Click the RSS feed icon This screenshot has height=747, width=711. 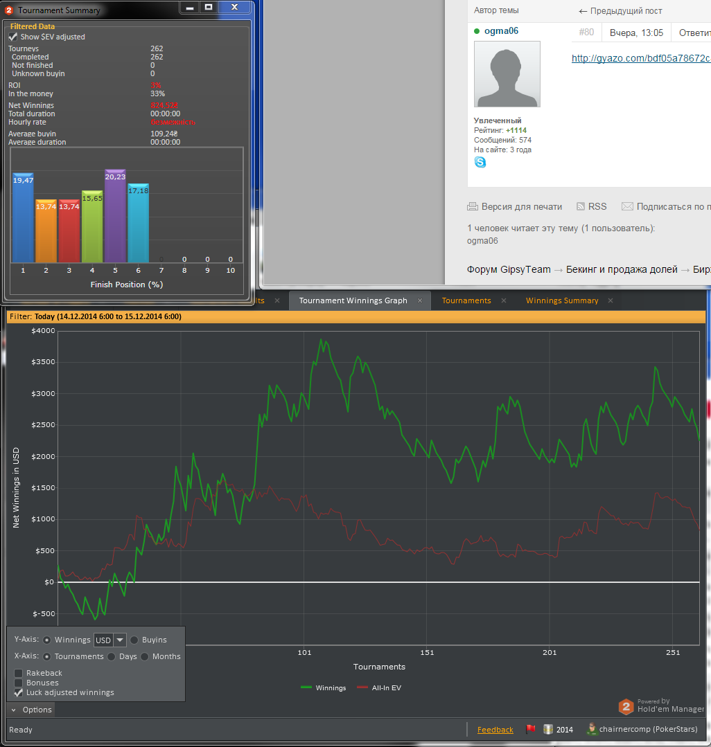tap(580, 206)
